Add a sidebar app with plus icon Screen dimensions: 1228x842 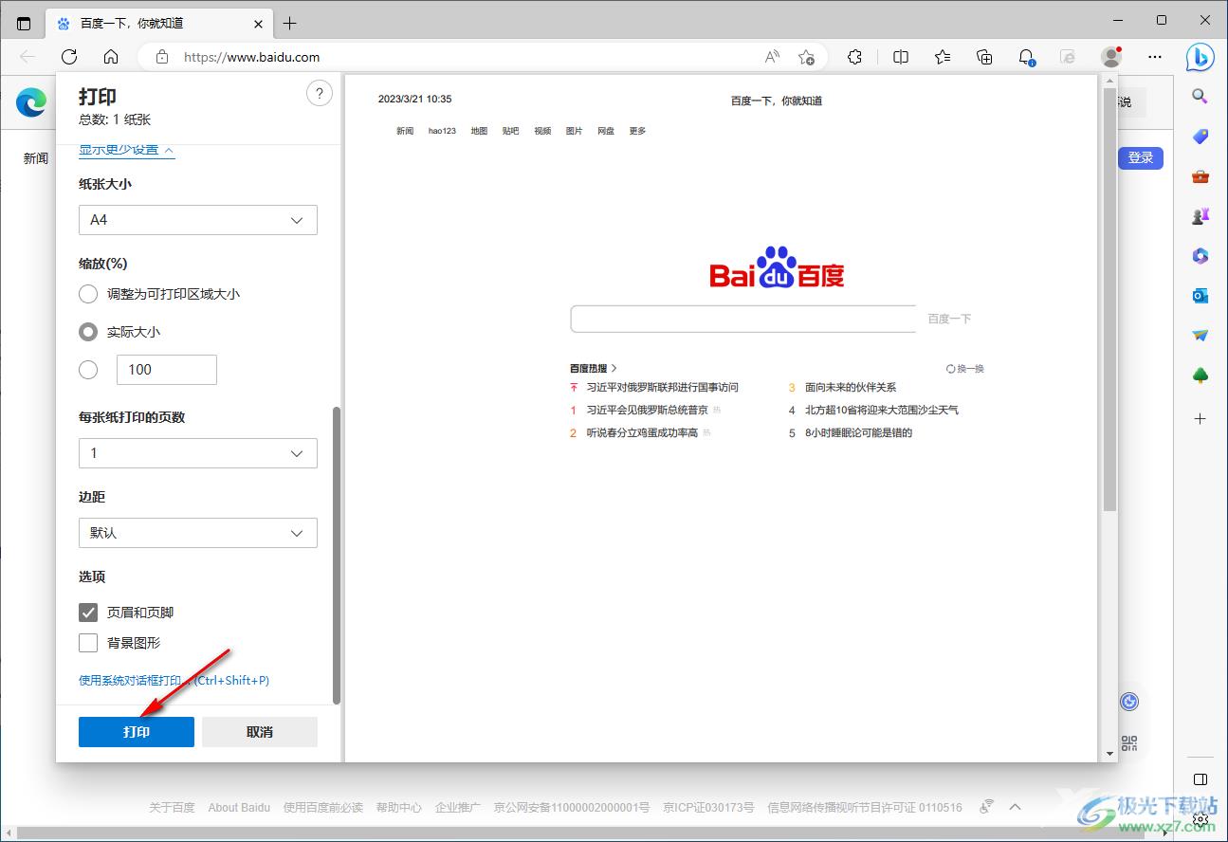(1200, 418)
